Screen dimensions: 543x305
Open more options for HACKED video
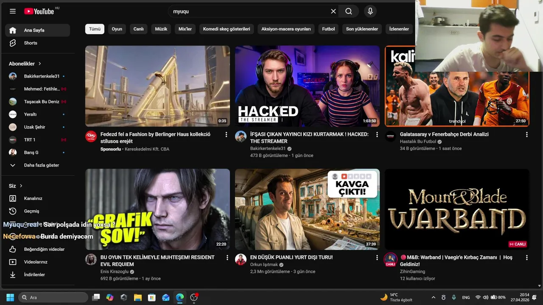pos(377,134)
